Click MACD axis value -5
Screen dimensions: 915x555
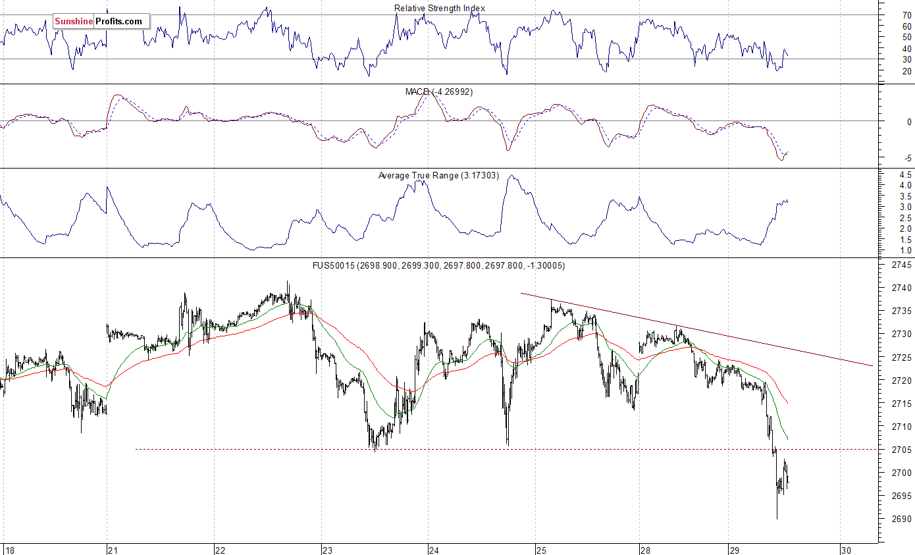[908, 158]
